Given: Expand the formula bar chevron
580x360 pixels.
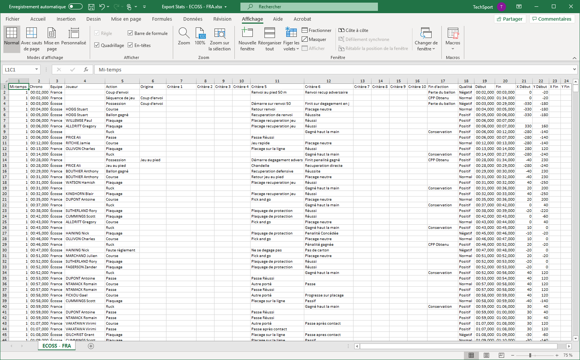Looking at the screenshot, I should 574,70.
